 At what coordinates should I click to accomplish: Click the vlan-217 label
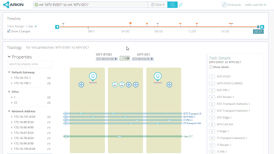click(188, 136)
